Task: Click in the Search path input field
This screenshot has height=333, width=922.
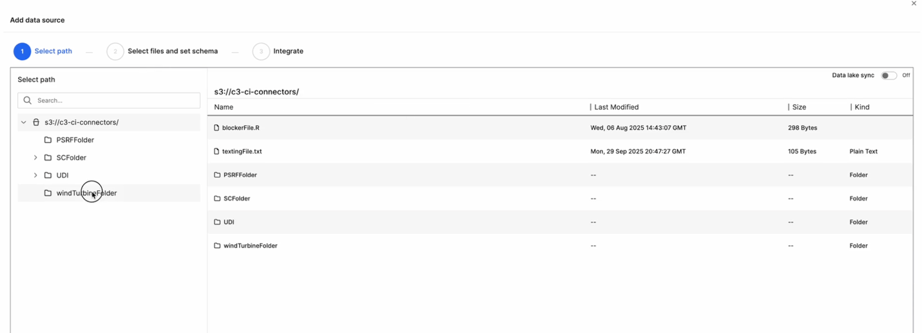Action: pyautogui.click(x=116, y=100)
